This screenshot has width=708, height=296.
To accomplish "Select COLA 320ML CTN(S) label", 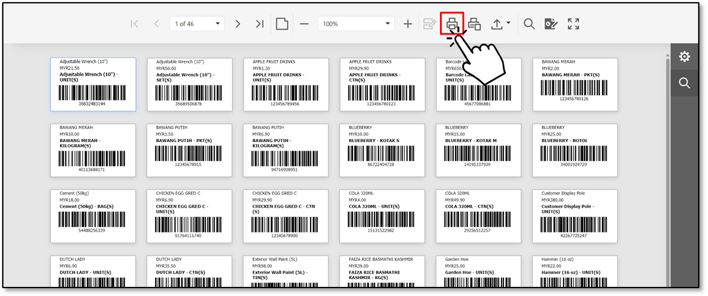I will [479, 216].
